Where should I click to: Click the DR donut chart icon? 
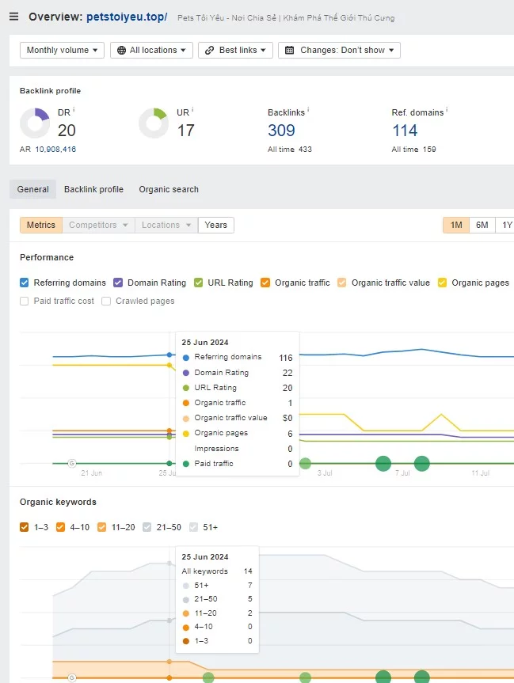[x=35, y=123]
